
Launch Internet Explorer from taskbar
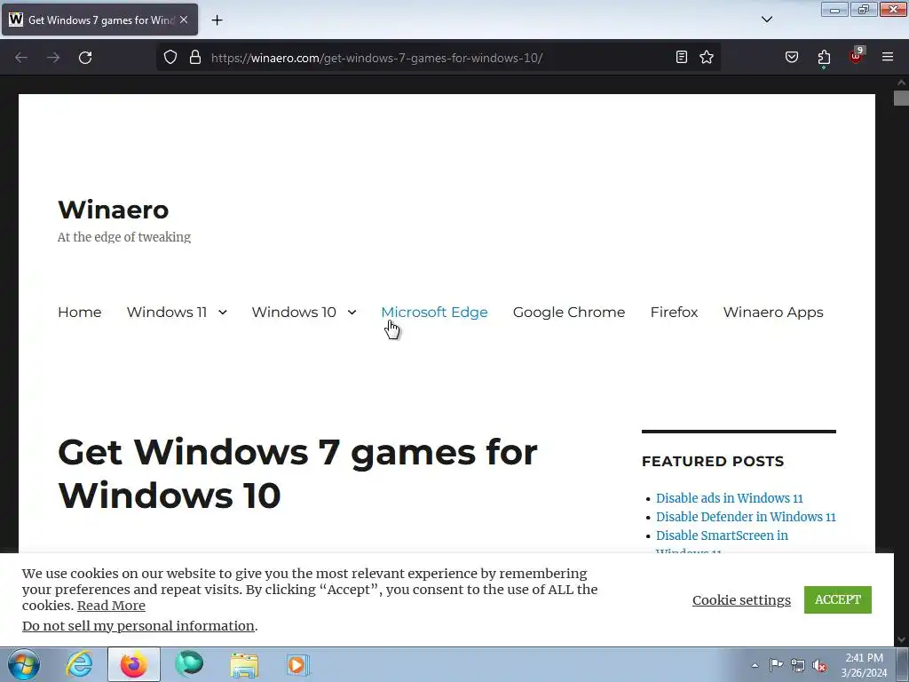pyautogui.click(x=79, y=664)
